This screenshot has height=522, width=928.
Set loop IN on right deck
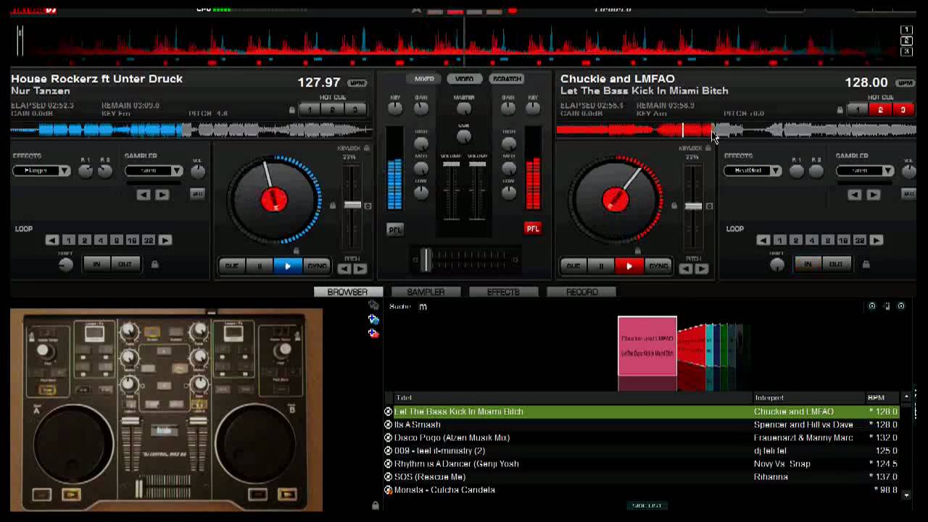[x=808, y=265]
